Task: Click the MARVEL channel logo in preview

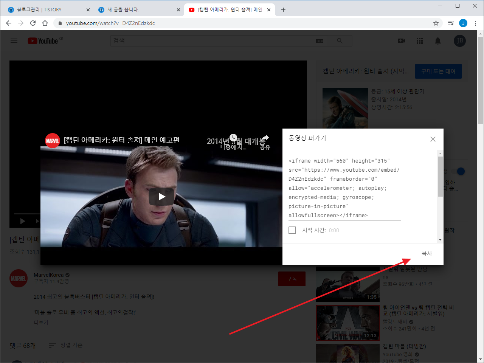Action: (x=53, y=141)
